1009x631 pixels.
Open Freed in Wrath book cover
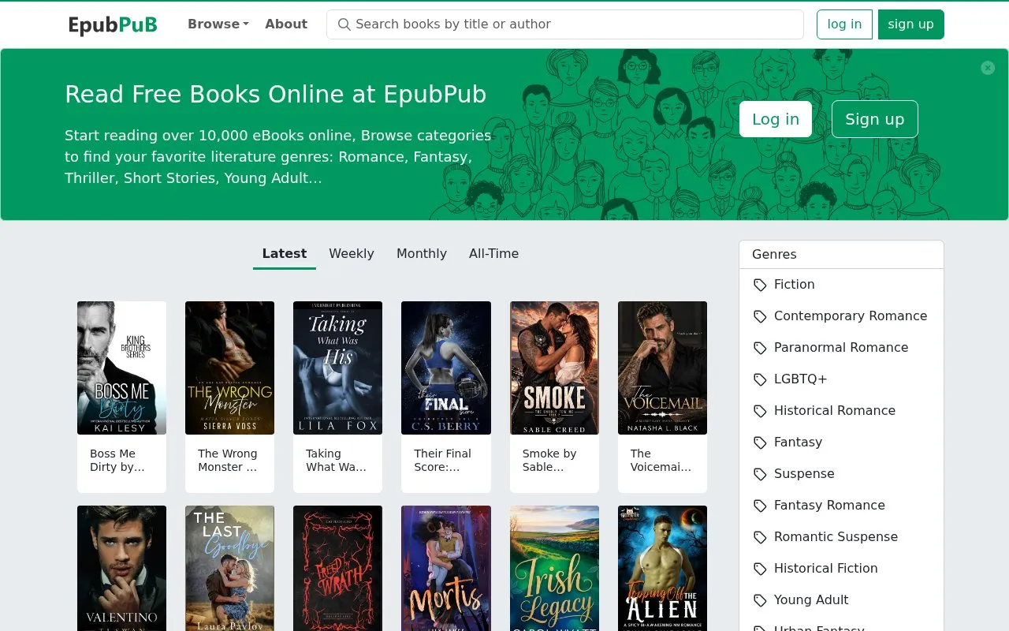coord(338,568)
